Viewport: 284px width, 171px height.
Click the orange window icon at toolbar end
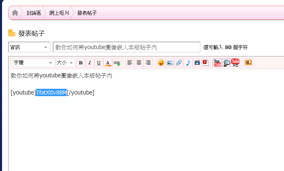248,63
